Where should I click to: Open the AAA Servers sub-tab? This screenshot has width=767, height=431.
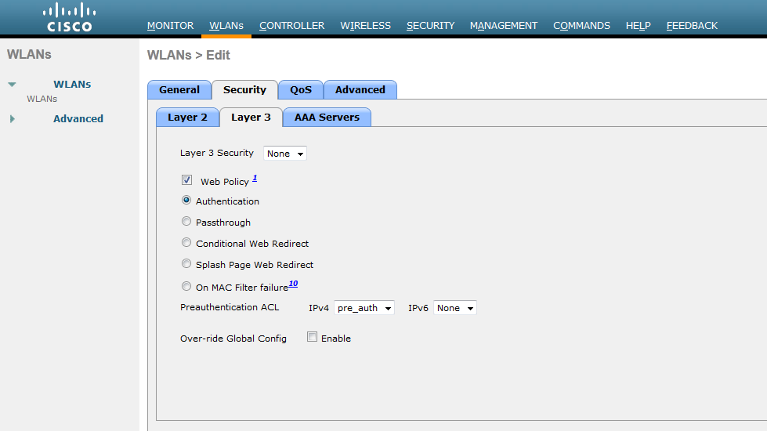pyautogui.click(x=327, y=118)
